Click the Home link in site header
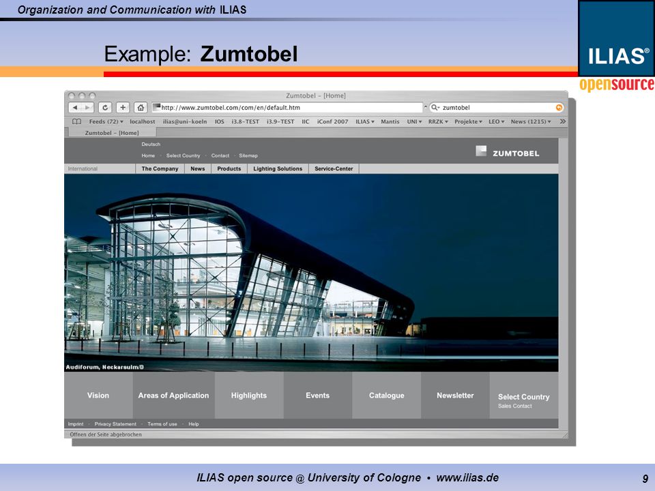 coord(148,155)
